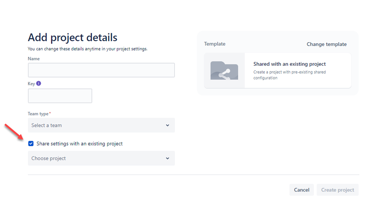Open the Choose project dropdown
This screenshot has width=377, height=203.
click(x=101, y=158)
